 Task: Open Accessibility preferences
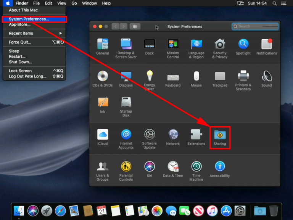(220, 169)
